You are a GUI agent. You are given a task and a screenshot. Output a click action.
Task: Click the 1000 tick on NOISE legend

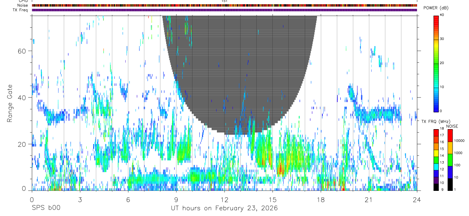click(458, 153)
